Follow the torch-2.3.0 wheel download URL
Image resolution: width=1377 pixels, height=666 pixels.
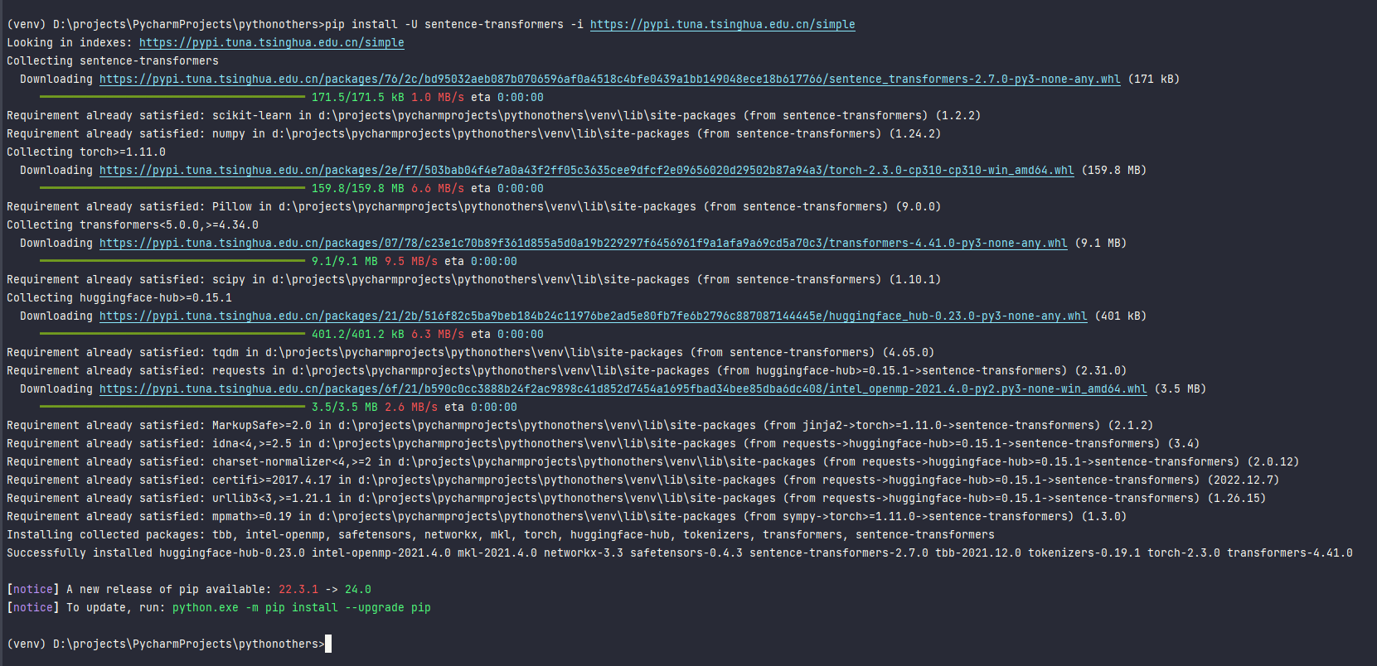point(586,171)
